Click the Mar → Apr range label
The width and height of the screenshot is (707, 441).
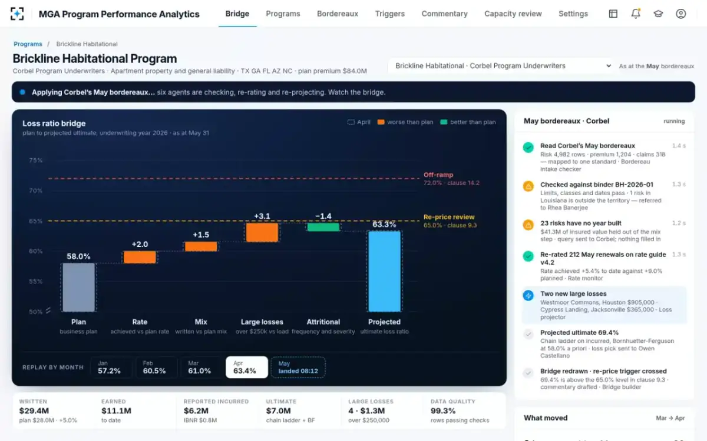[670, 418]
